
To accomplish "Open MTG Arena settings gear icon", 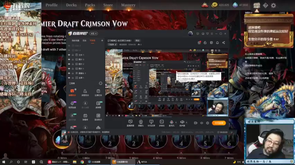I will pos(273,5).
